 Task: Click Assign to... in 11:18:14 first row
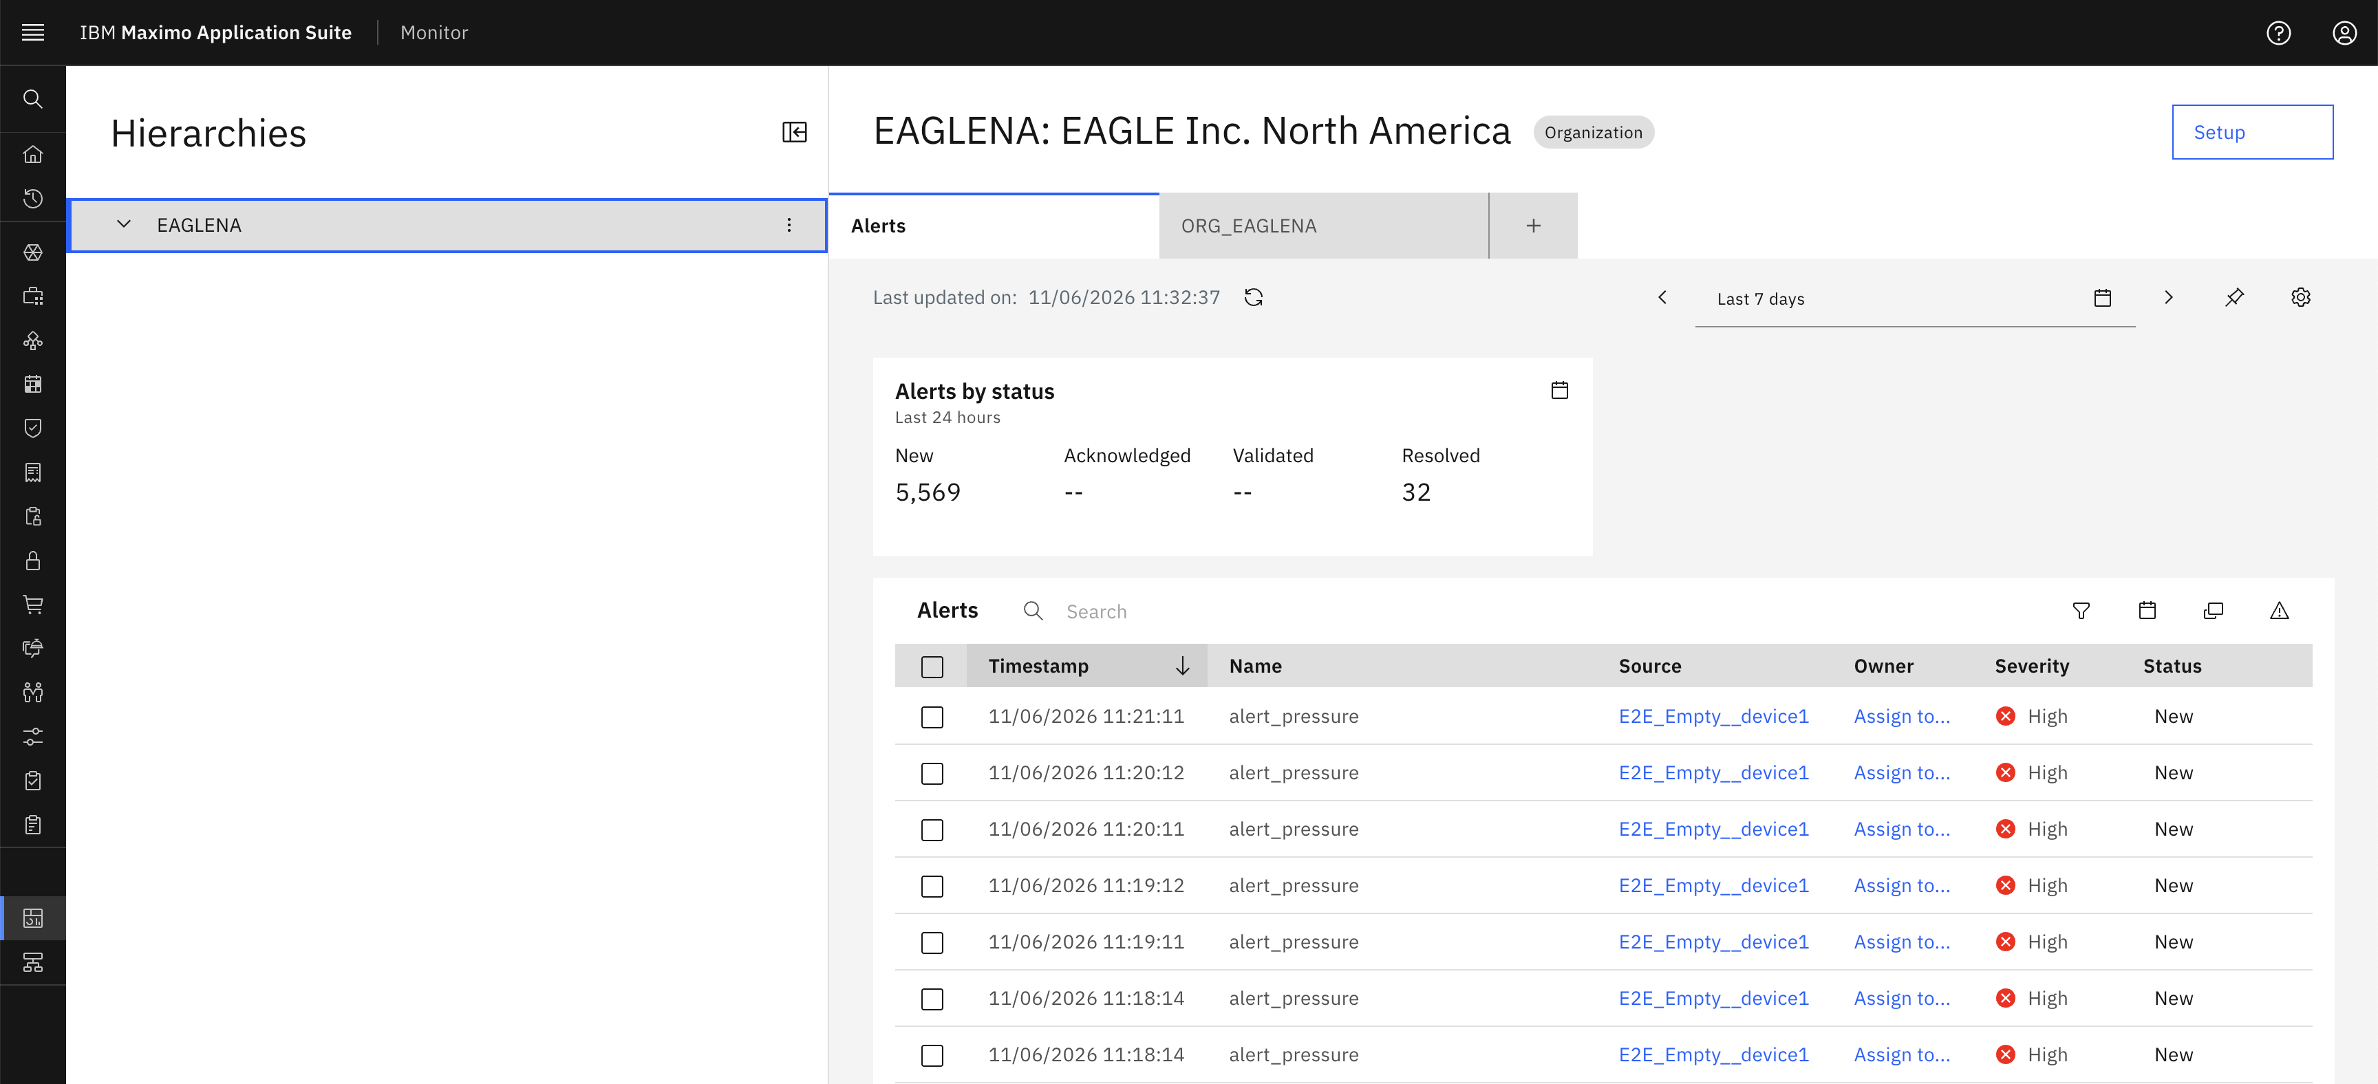(x=1902, y=998)
